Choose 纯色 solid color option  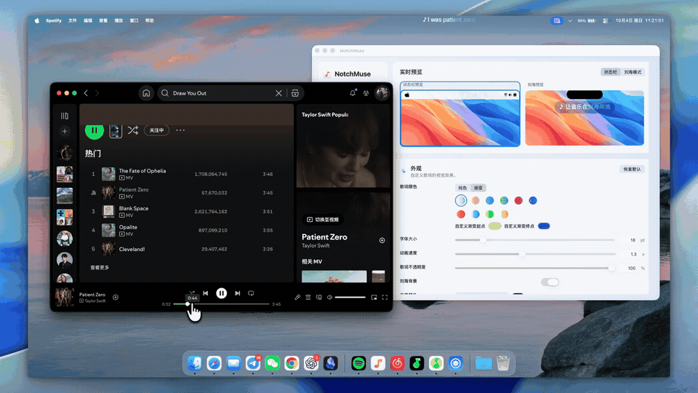point(463,188)
